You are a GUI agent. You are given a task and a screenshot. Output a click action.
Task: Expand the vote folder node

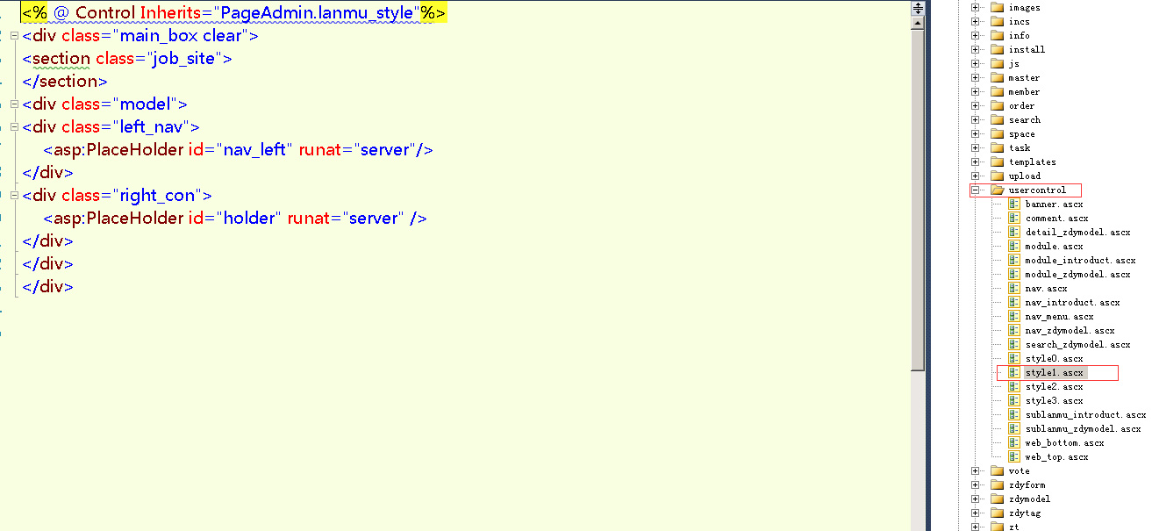[x=976, y=471]
